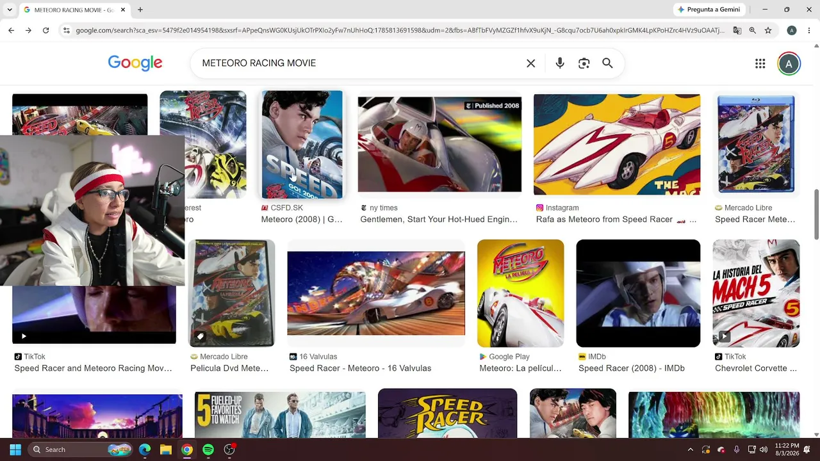820x461 pixels.
Task: Open 'Meteoro (2008) | G...' CSFD link
Action: [302, 220]
